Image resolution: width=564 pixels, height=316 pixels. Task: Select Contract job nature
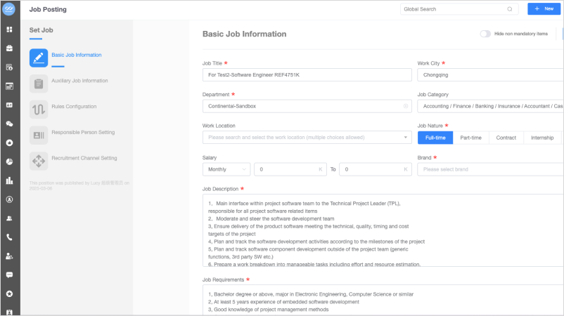506,138
